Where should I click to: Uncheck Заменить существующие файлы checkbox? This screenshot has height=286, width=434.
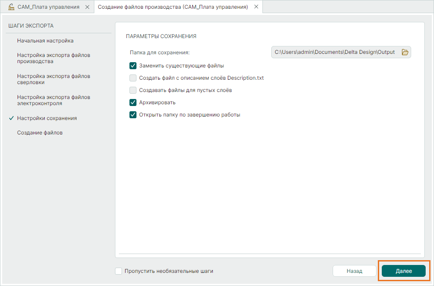pyautogui.click(x=133, y=66)
